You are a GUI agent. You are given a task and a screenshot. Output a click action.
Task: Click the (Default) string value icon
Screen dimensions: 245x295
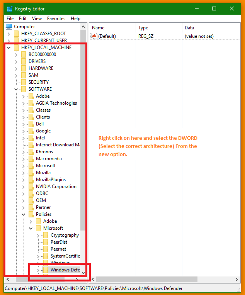tap(94, 36)
